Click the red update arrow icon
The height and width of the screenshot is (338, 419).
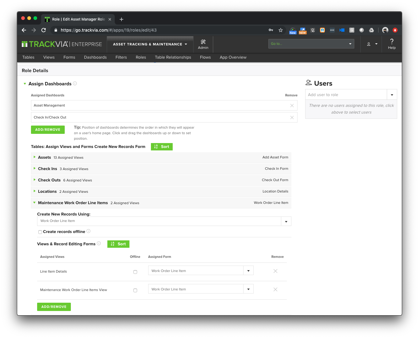click(395, 30)
